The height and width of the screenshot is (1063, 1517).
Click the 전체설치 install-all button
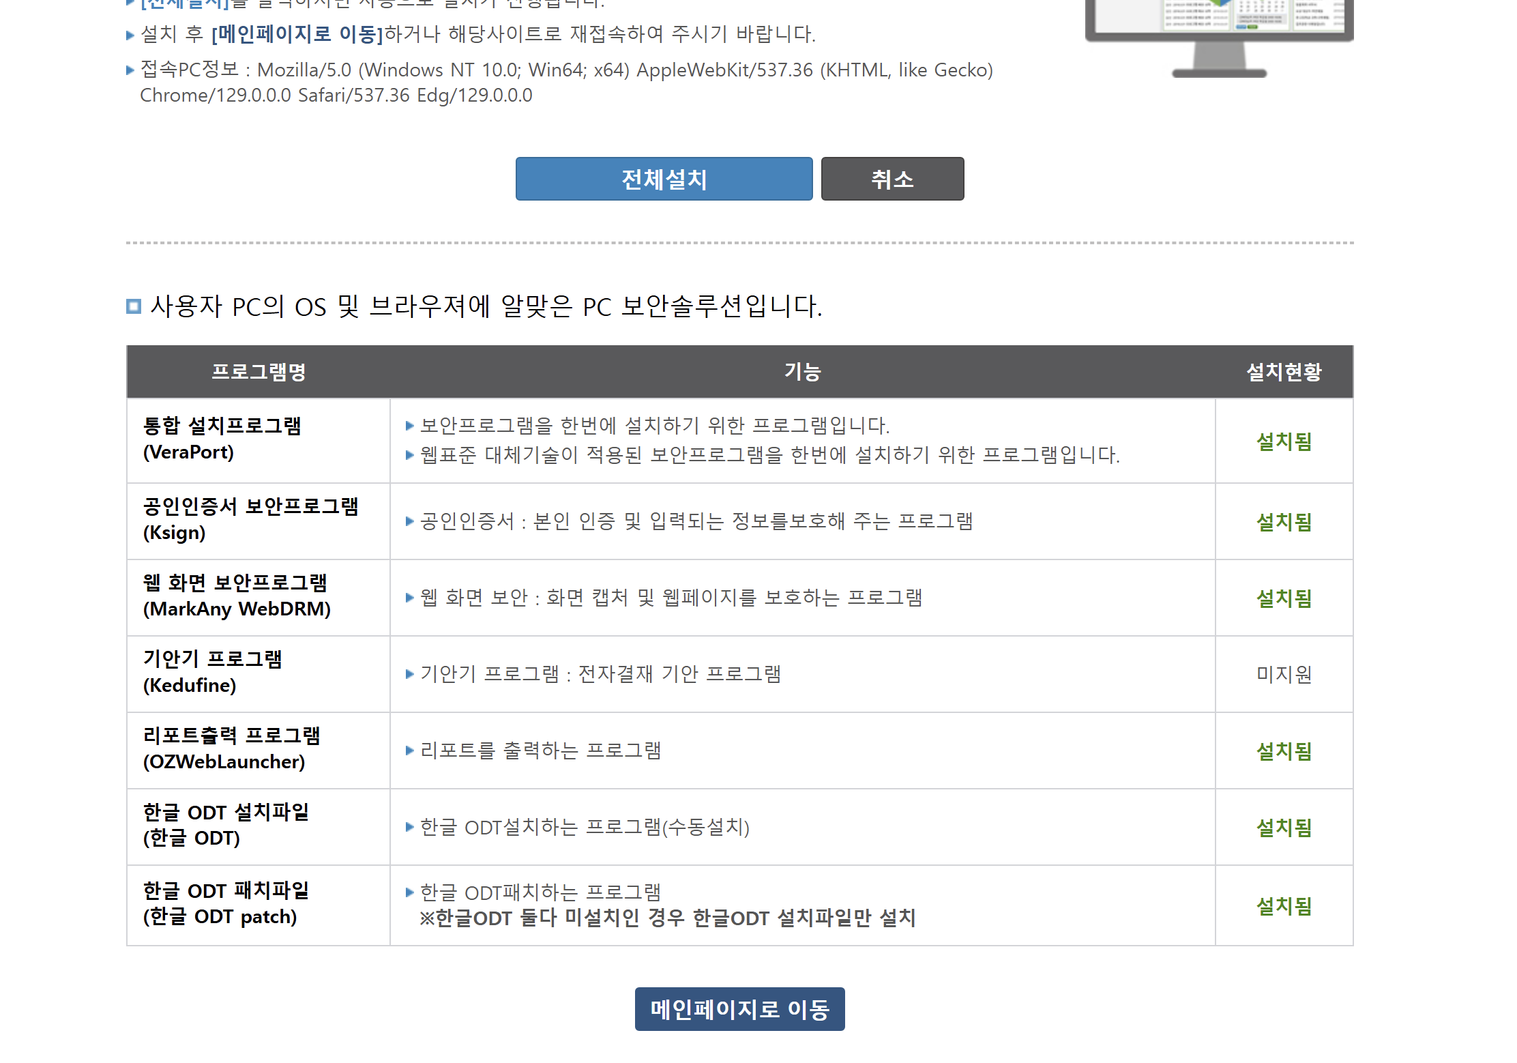[x=664, y=179]
